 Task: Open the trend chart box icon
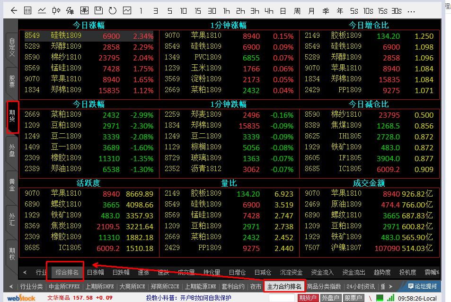(127, 10)
